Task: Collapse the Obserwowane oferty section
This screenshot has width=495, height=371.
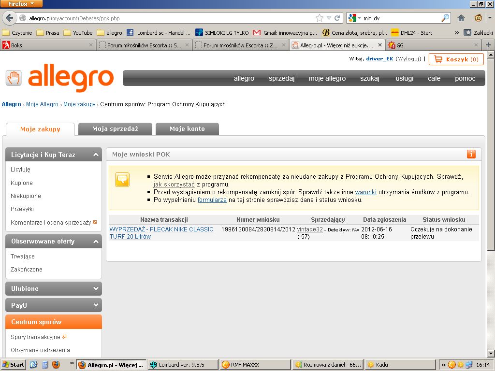Action: tap(95, 242)
